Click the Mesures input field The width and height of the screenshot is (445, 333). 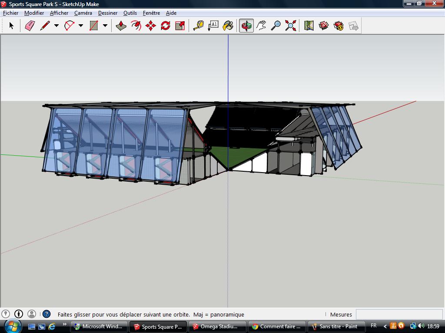coord(399,314)
